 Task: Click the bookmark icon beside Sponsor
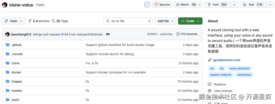tap(147, 5)
